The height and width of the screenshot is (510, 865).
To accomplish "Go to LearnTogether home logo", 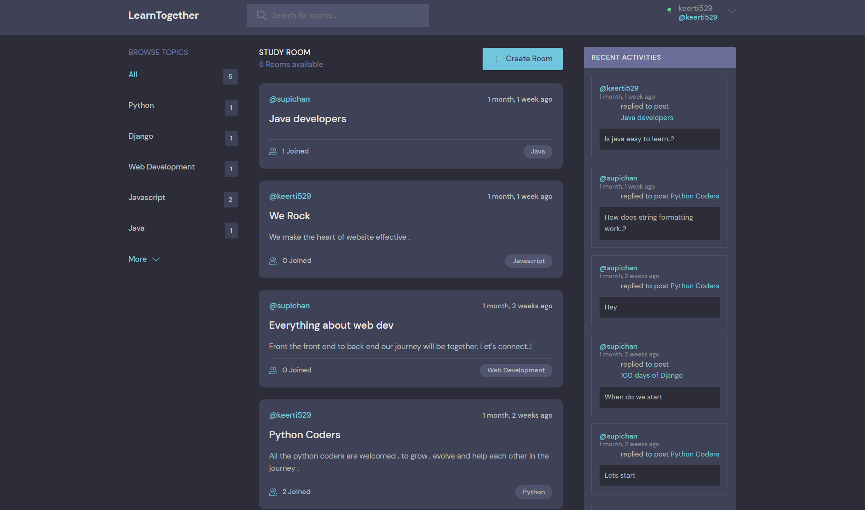I will (163, 16).
